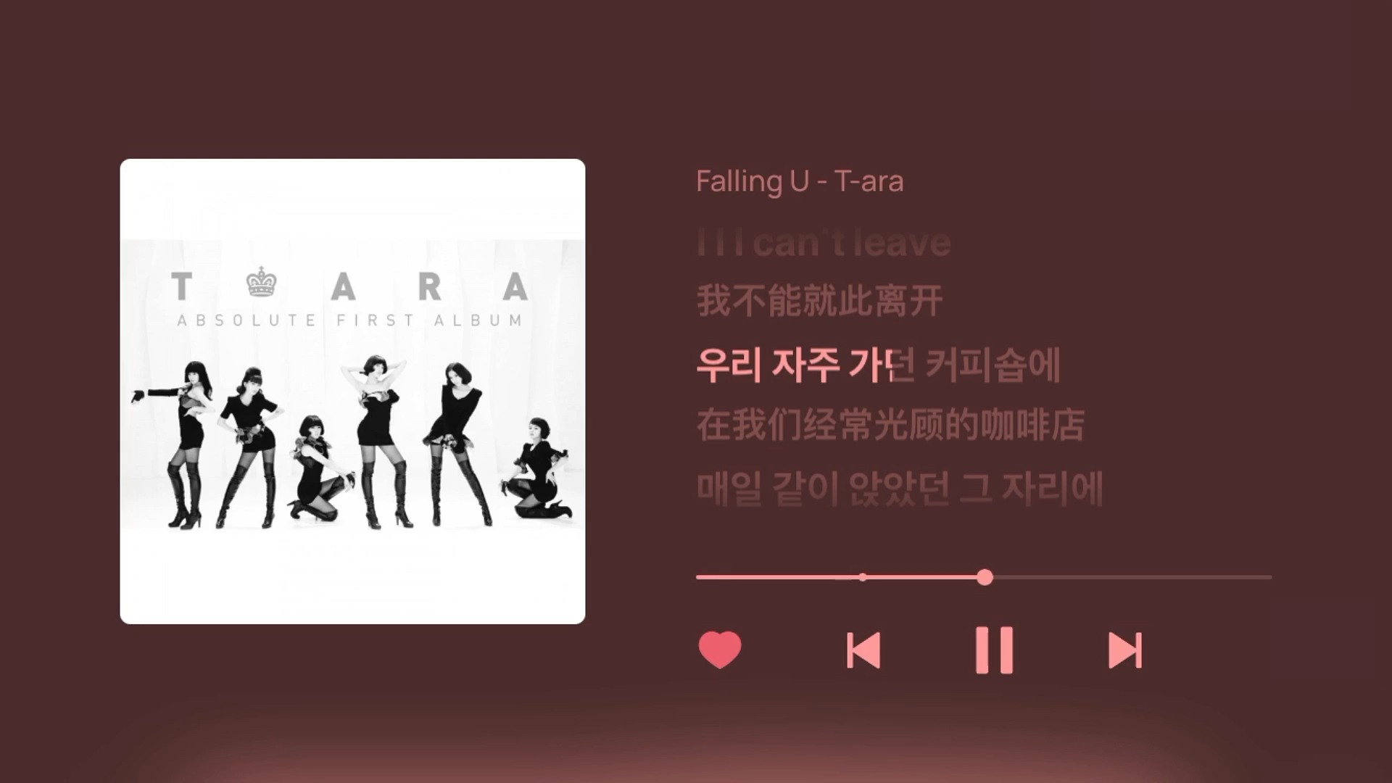The width and height of the screenshot is (1392, 783).
Task: Pause the playing song
Action: click(x=994, y=650)
